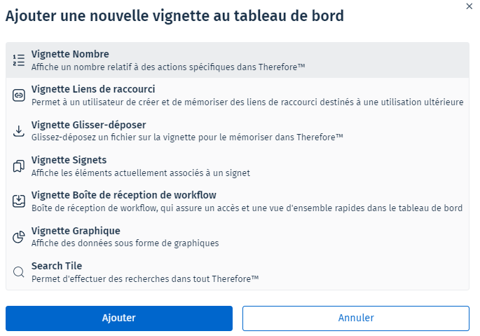Select the Search Tile option
480x336 pixels.
click(x=57, y=266)
